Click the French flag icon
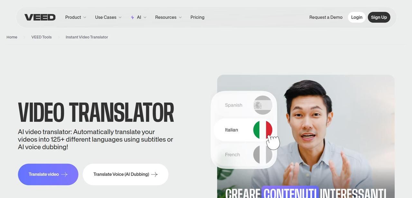The height and width of the screenshot is (198, 412). click(x=263, y=155)
